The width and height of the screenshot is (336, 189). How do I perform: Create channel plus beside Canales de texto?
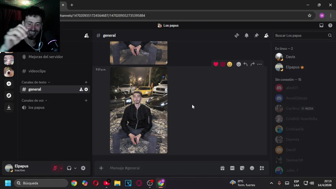pyautogui.click(x=86, y=82)
